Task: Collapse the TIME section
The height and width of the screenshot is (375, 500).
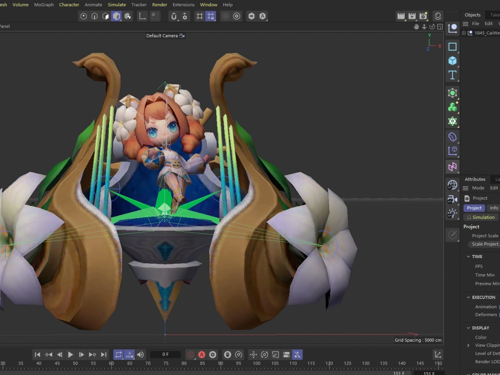Action: [x=468, y=257]
